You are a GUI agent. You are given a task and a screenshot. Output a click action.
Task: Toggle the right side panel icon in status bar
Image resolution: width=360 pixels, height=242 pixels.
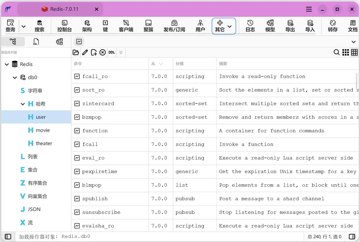[352, 237]
